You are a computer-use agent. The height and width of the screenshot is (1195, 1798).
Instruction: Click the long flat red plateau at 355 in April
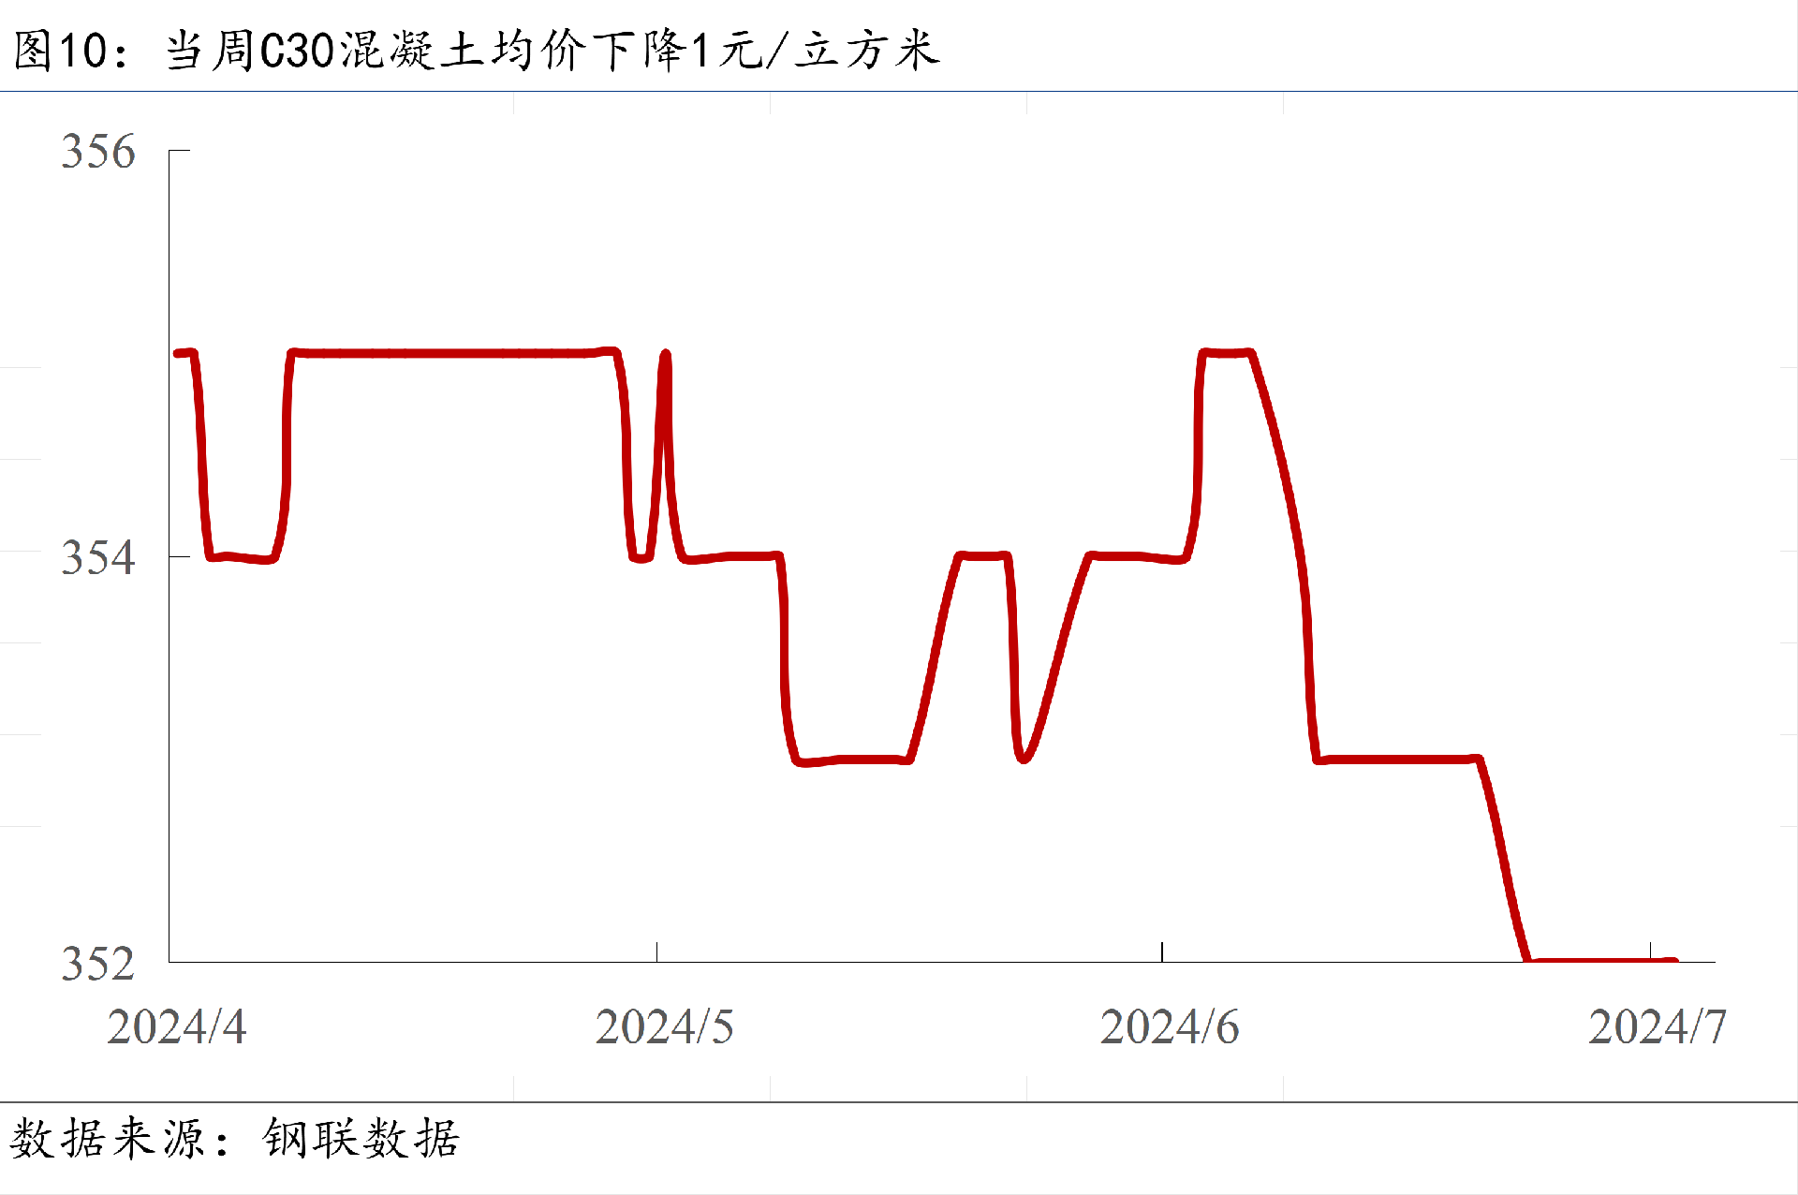tap(449, 353)
